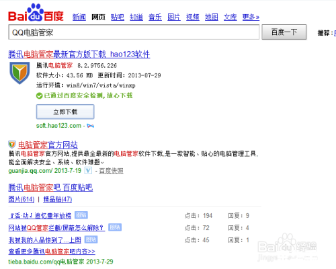Image resolution: width=336 pixels, height=269 pixels.
Task: Click 查看更多腾讯电脑管家吧内容>> link
Action: [x=52, y=252]
